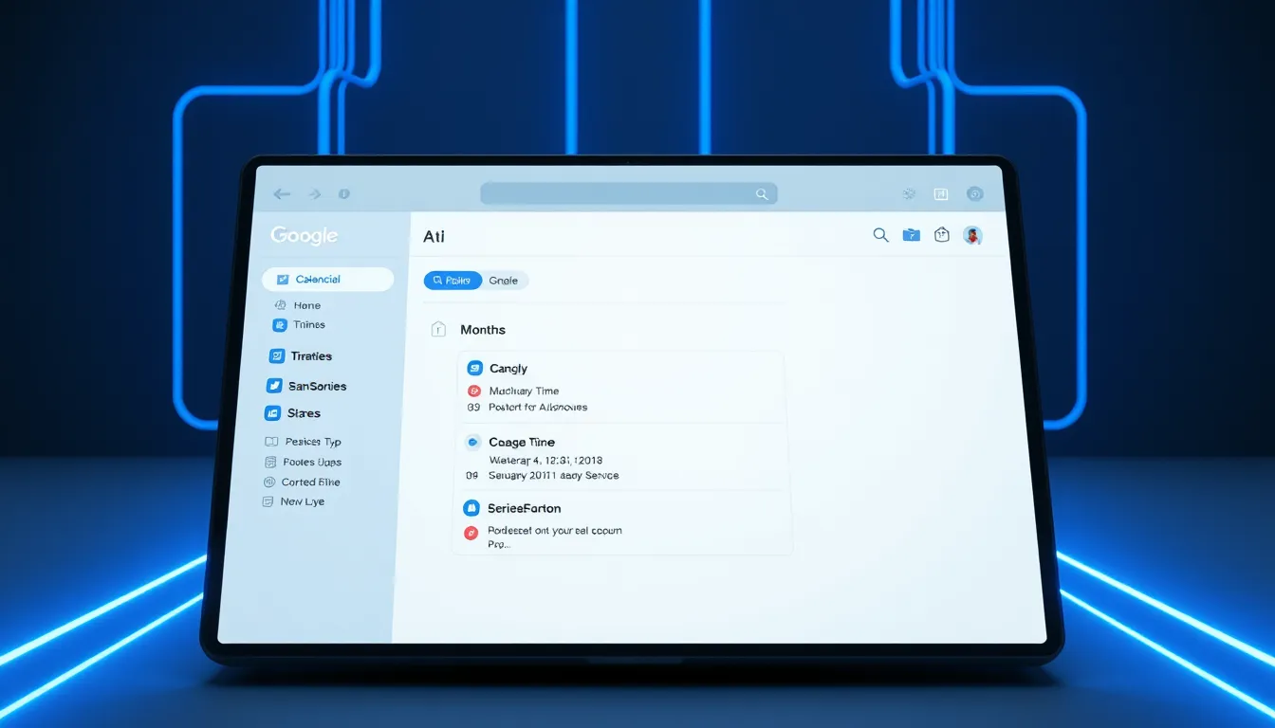
Task: Click the browser forward arrow
Action: pyautogui.click(x=314, y=194)
